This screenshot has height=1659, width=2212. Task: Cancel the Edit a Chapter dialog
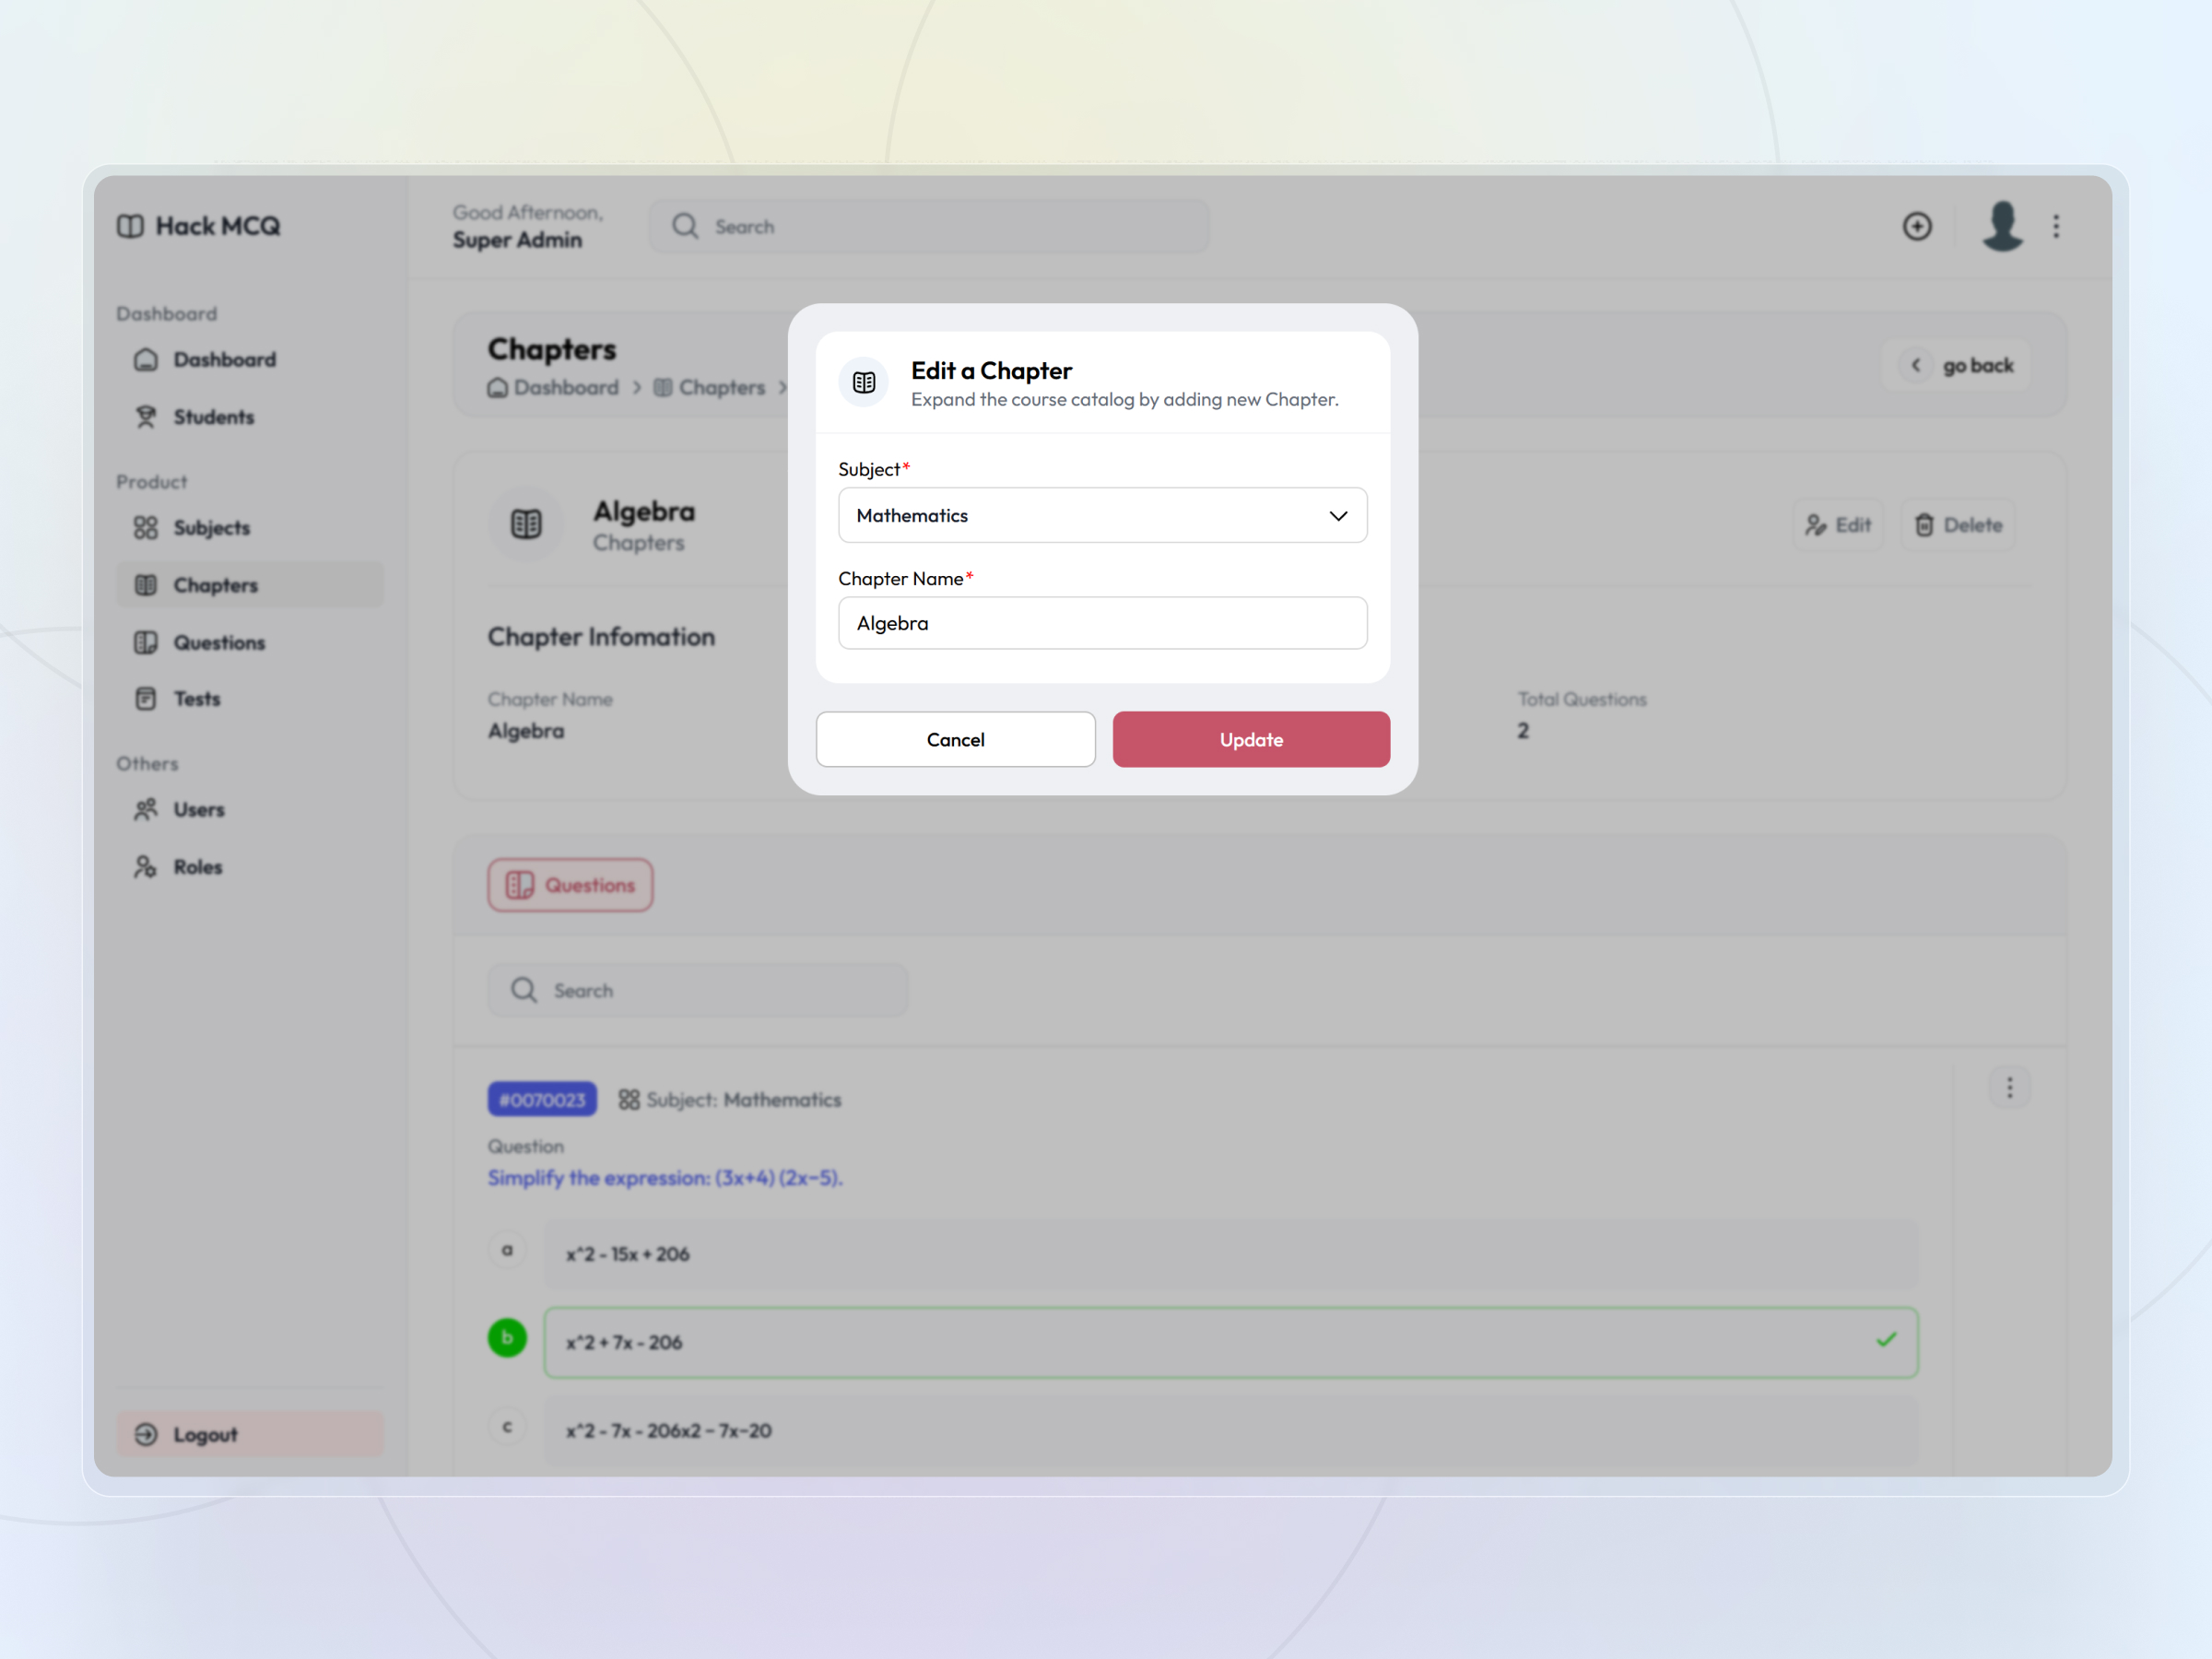point(955,739)
